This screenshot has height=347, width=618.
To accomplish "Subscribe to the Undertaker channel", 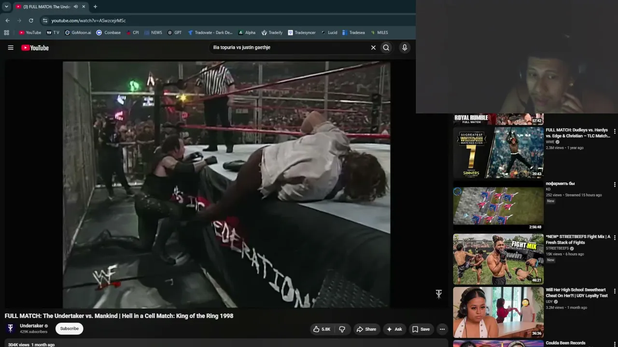I will coord(69,329).
